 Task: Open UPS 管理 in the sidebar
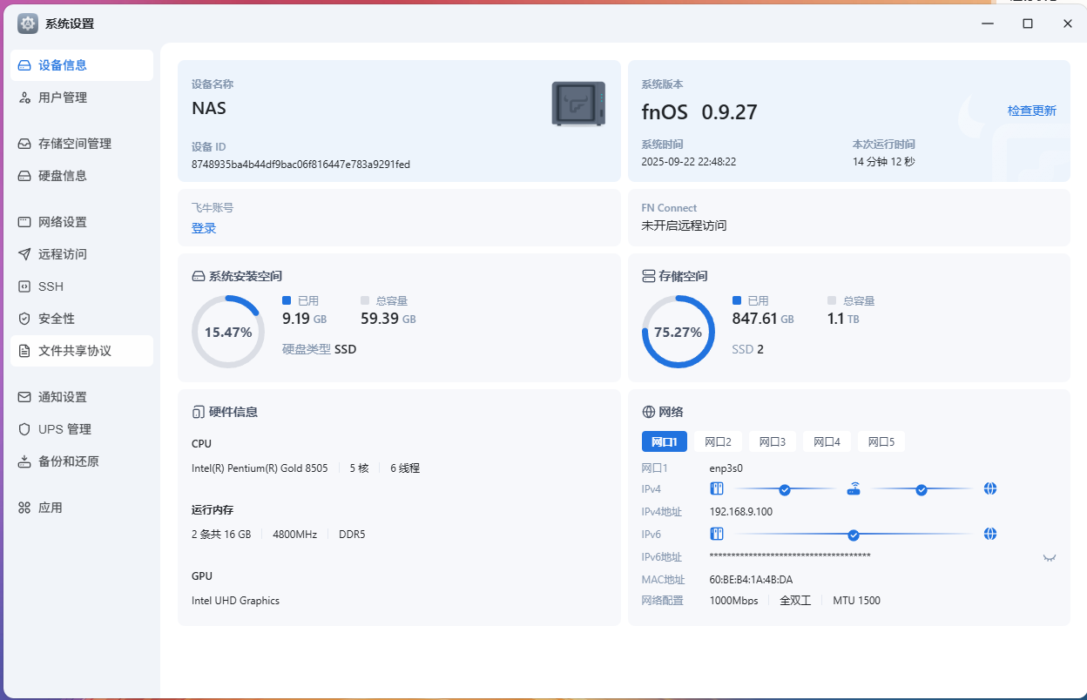click(64, 429)
